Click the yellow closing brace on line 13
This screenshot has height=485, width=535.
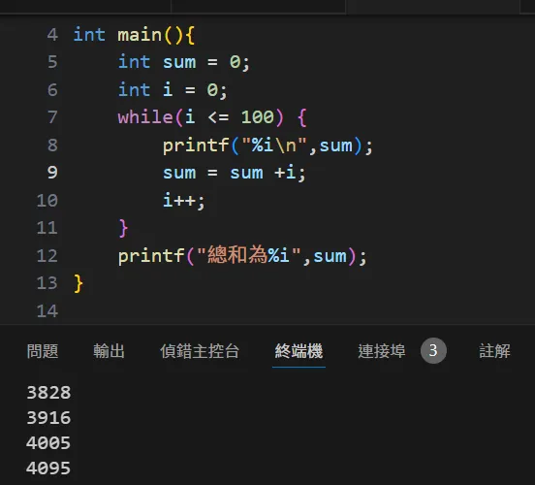click(x=79, y=283)
